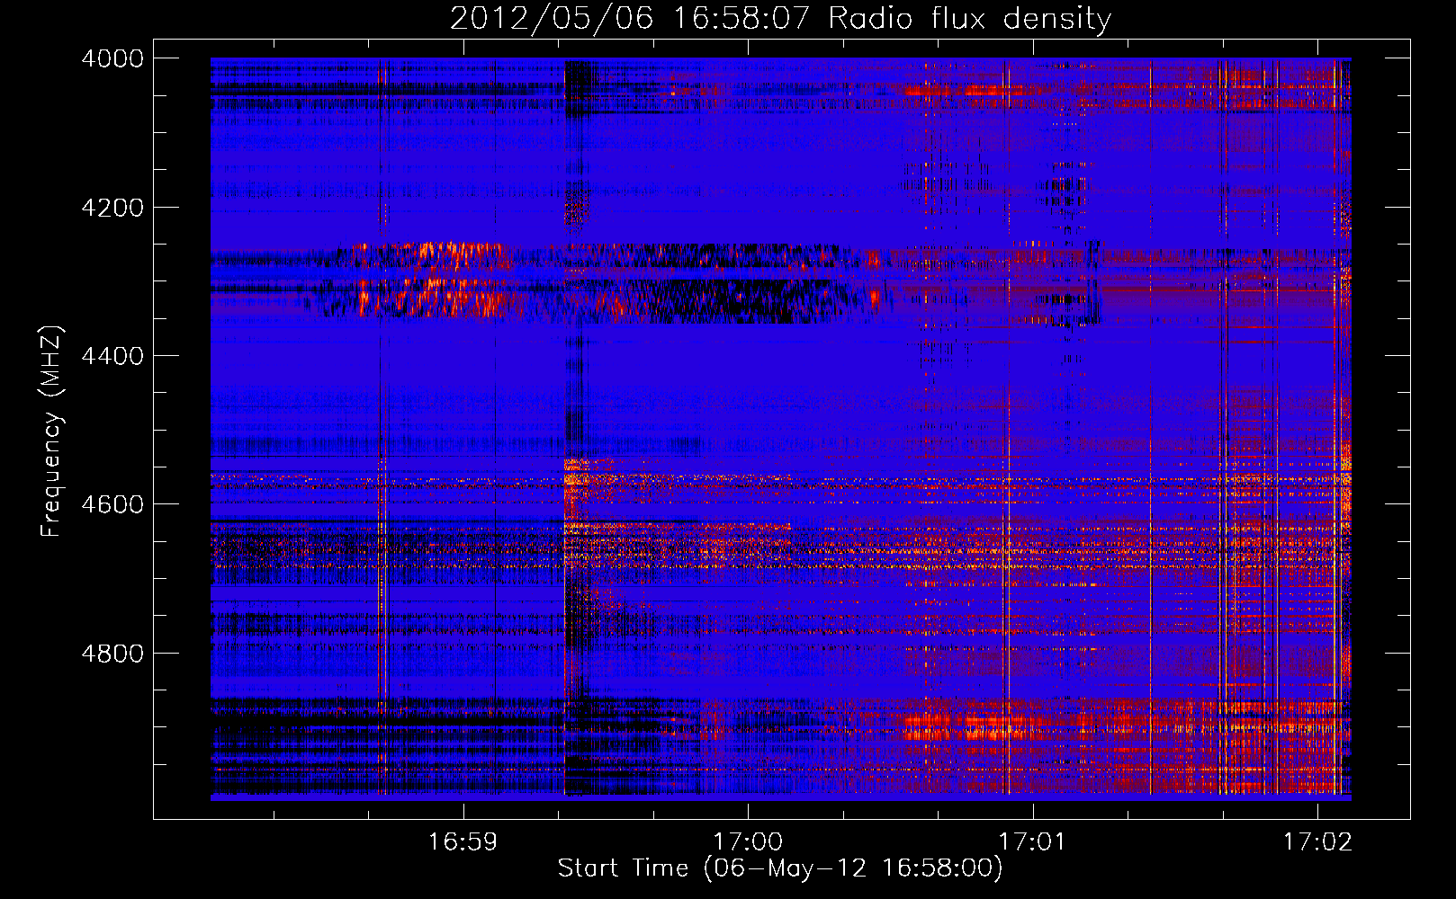Click the 4000 frequency axis label
The width and height of the screenshot is (1456, 899).
pyautogui.click(x=112, y=58)
